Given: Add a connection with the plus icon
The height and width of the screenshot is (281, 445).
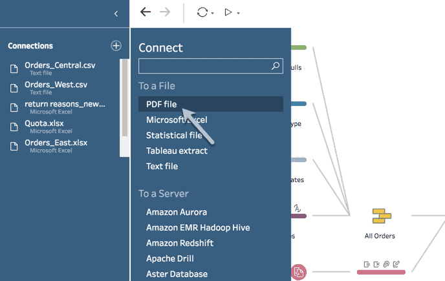Looking at the screenshot, I should (116, 46).
